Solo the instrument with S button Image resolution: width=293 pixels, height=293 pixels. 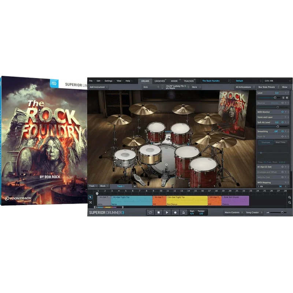pyautogui.click(x=283, y=98)
